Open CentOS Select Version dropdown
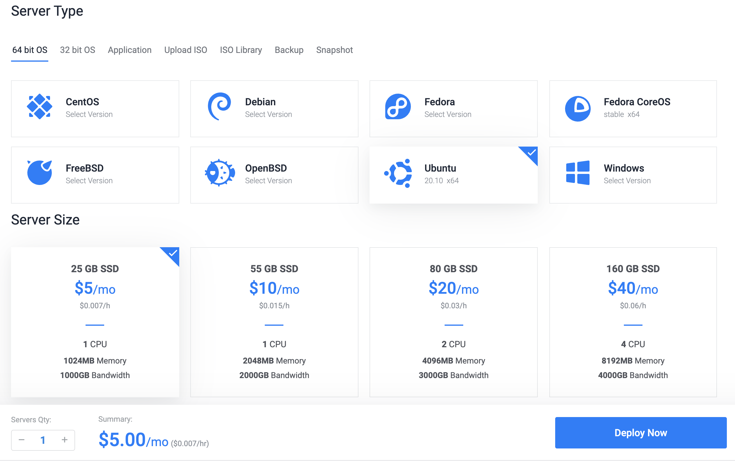 pos(89,114)
